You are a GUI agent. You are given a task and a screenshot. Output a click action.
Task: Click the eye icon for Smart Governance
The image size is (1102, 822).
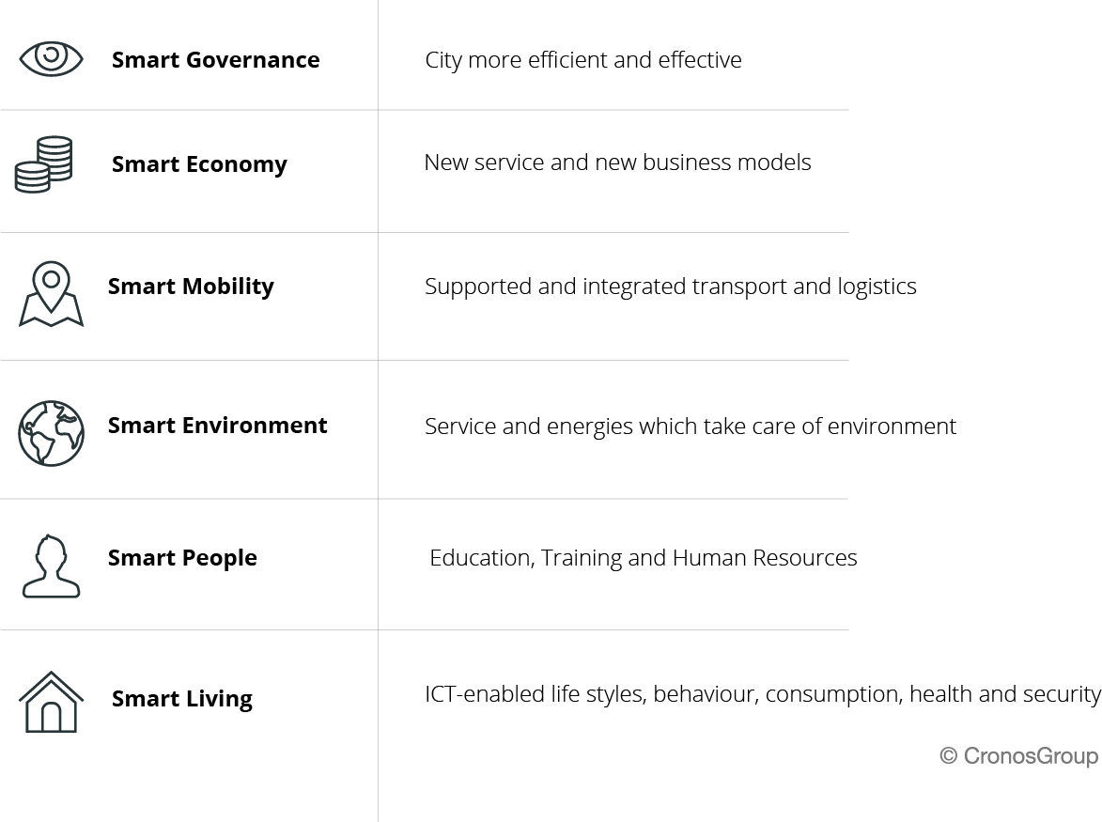[x=52, y=58]
